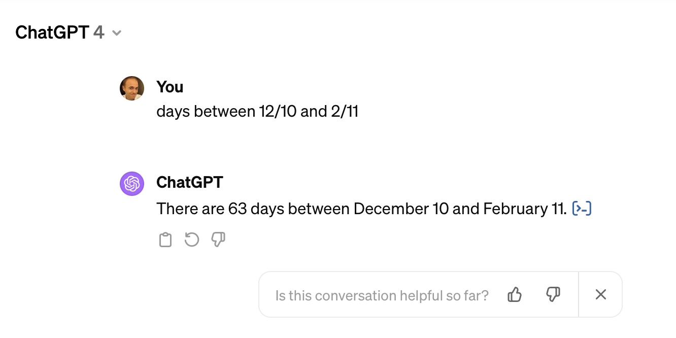The image size is (676, 338).
Task: Dismiss the conversation helpful feedback prompt
Action: [x=601, y=294]
